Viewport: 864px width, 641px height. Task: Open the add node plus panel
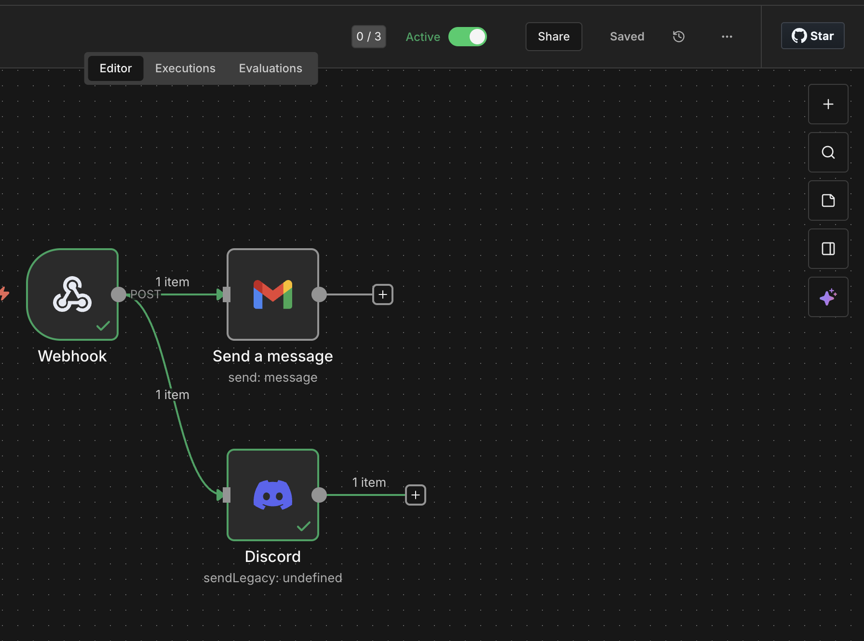click(828, 104)
